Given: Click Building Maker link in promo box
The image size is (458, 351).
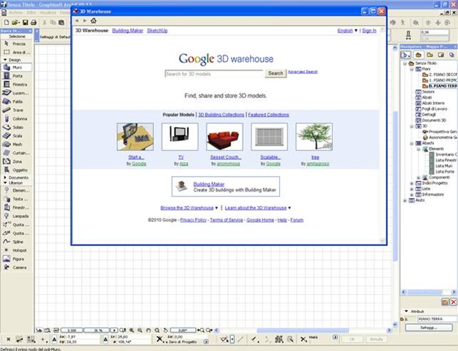Looking at the screenshot, I should [x=209, y=184].
